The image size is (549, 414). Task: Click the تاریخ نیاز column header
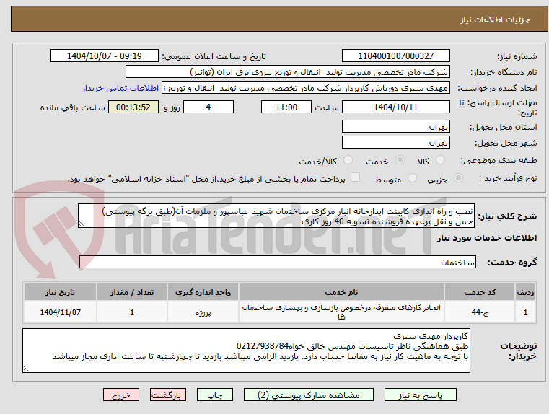pos(60,292)
